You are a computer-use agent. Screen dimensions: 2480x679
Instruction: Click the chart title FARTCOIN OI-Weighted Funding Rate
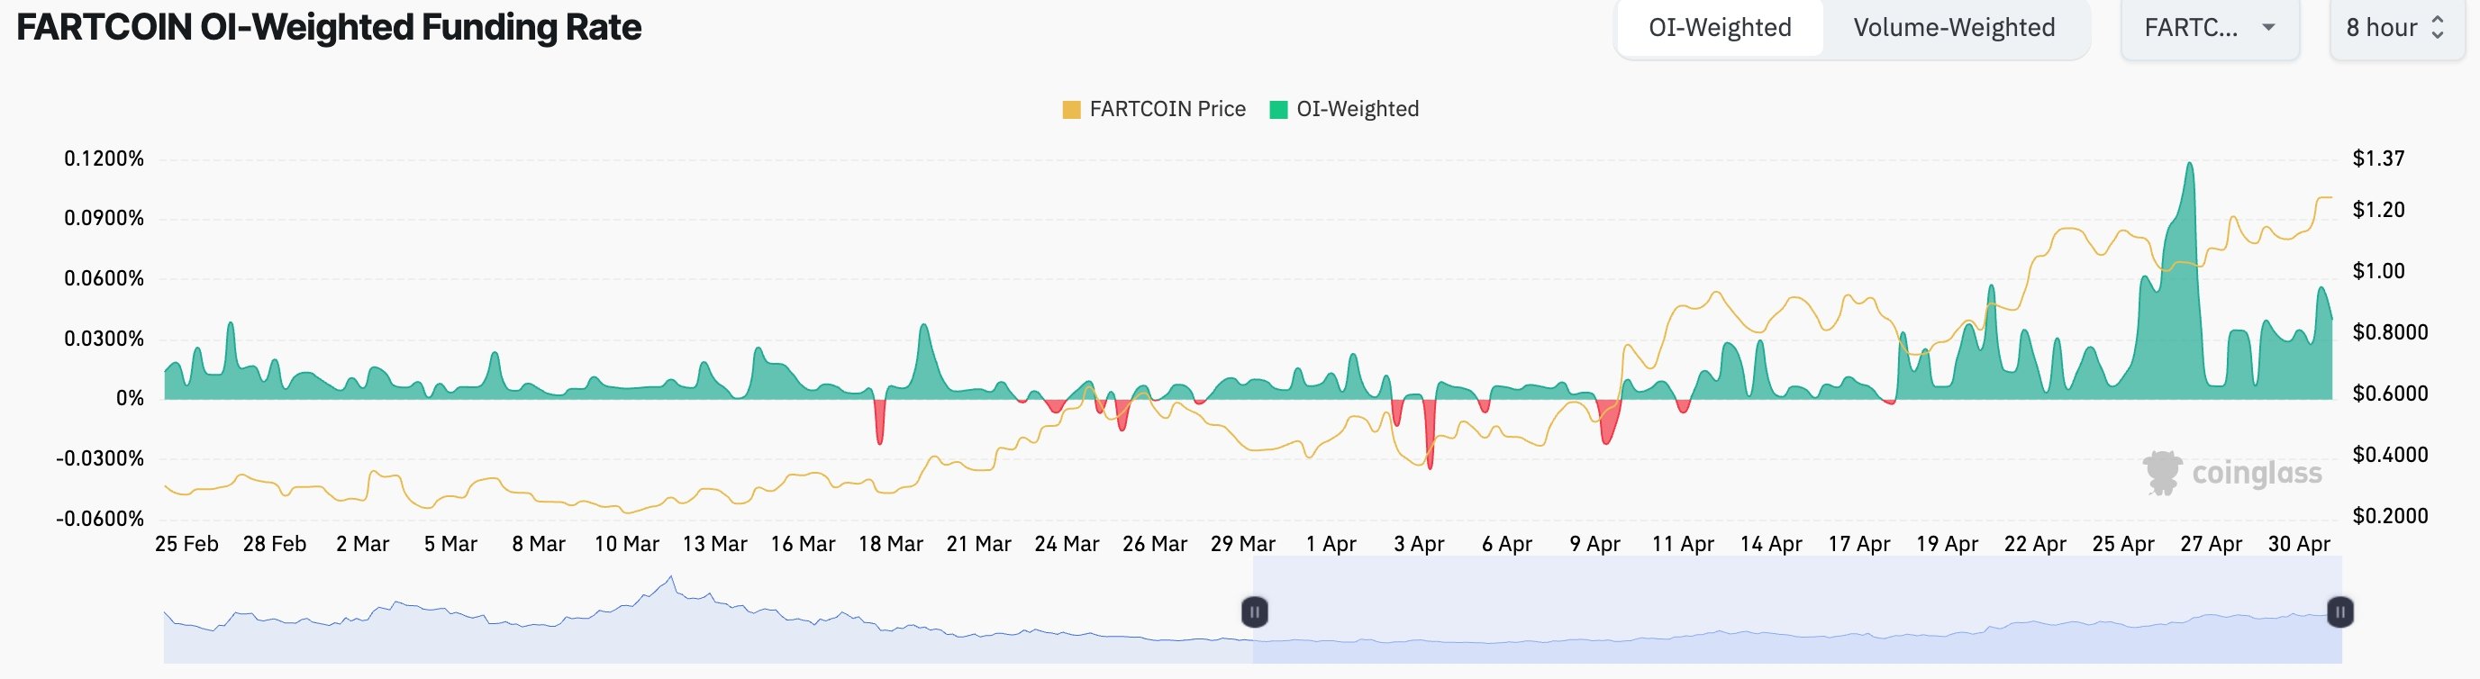pos(329,28)
